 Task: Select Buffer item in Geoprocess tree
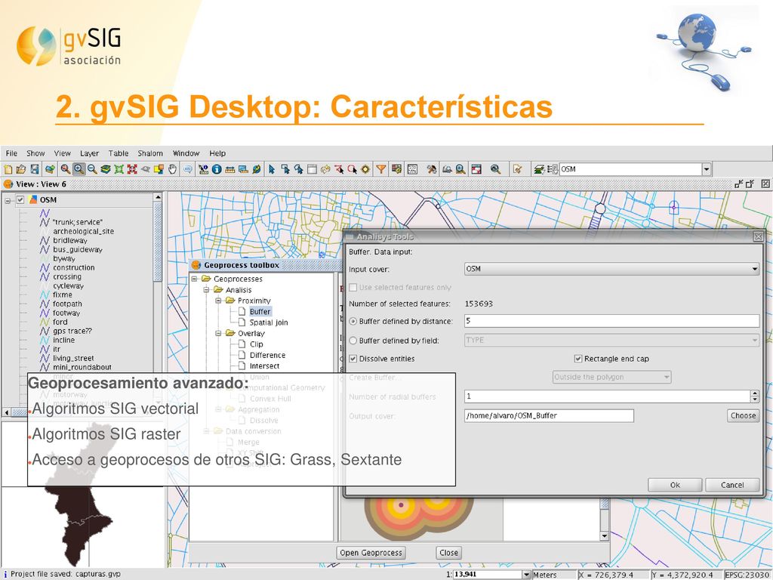[260, 312]
